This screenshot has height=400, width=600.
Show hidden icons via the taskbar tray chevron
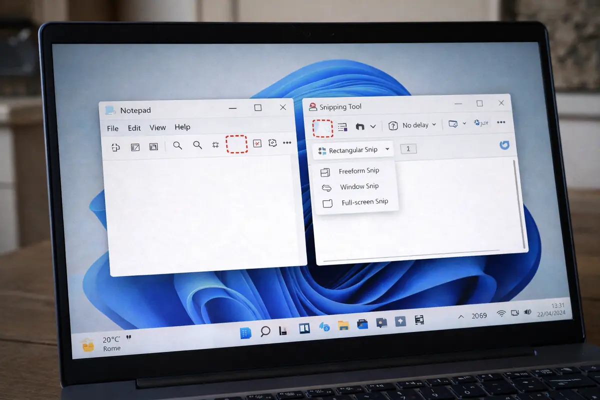click(461, 316)
